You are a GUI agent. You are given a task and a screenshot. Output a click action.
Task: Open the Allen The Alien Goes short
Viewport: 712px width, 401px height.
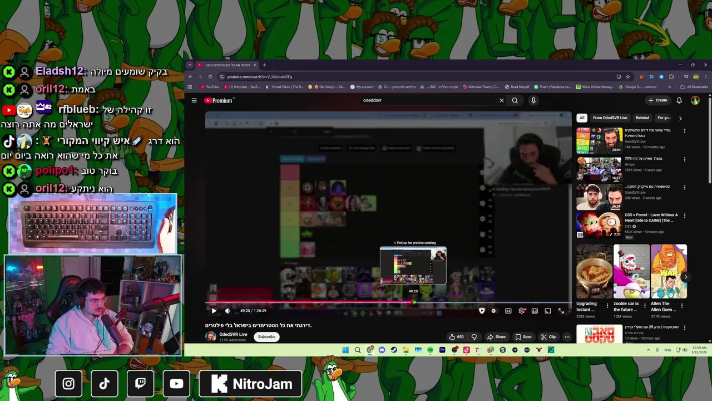click(669, 272)
